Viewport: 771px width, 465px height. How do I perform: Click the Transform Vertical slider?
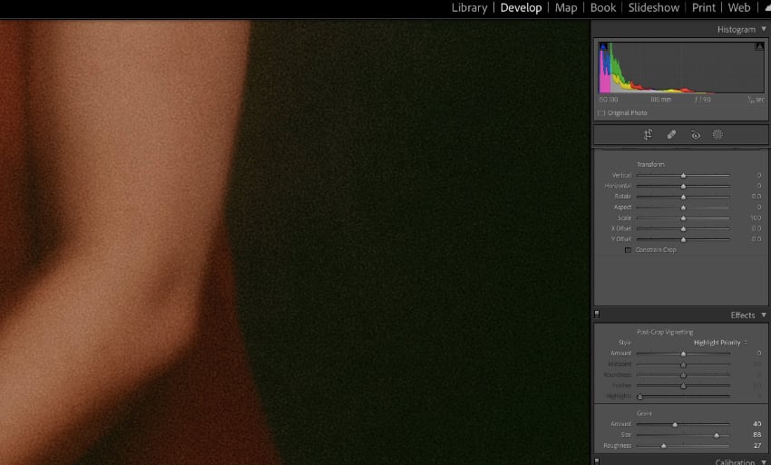click(x=683, y=176)
